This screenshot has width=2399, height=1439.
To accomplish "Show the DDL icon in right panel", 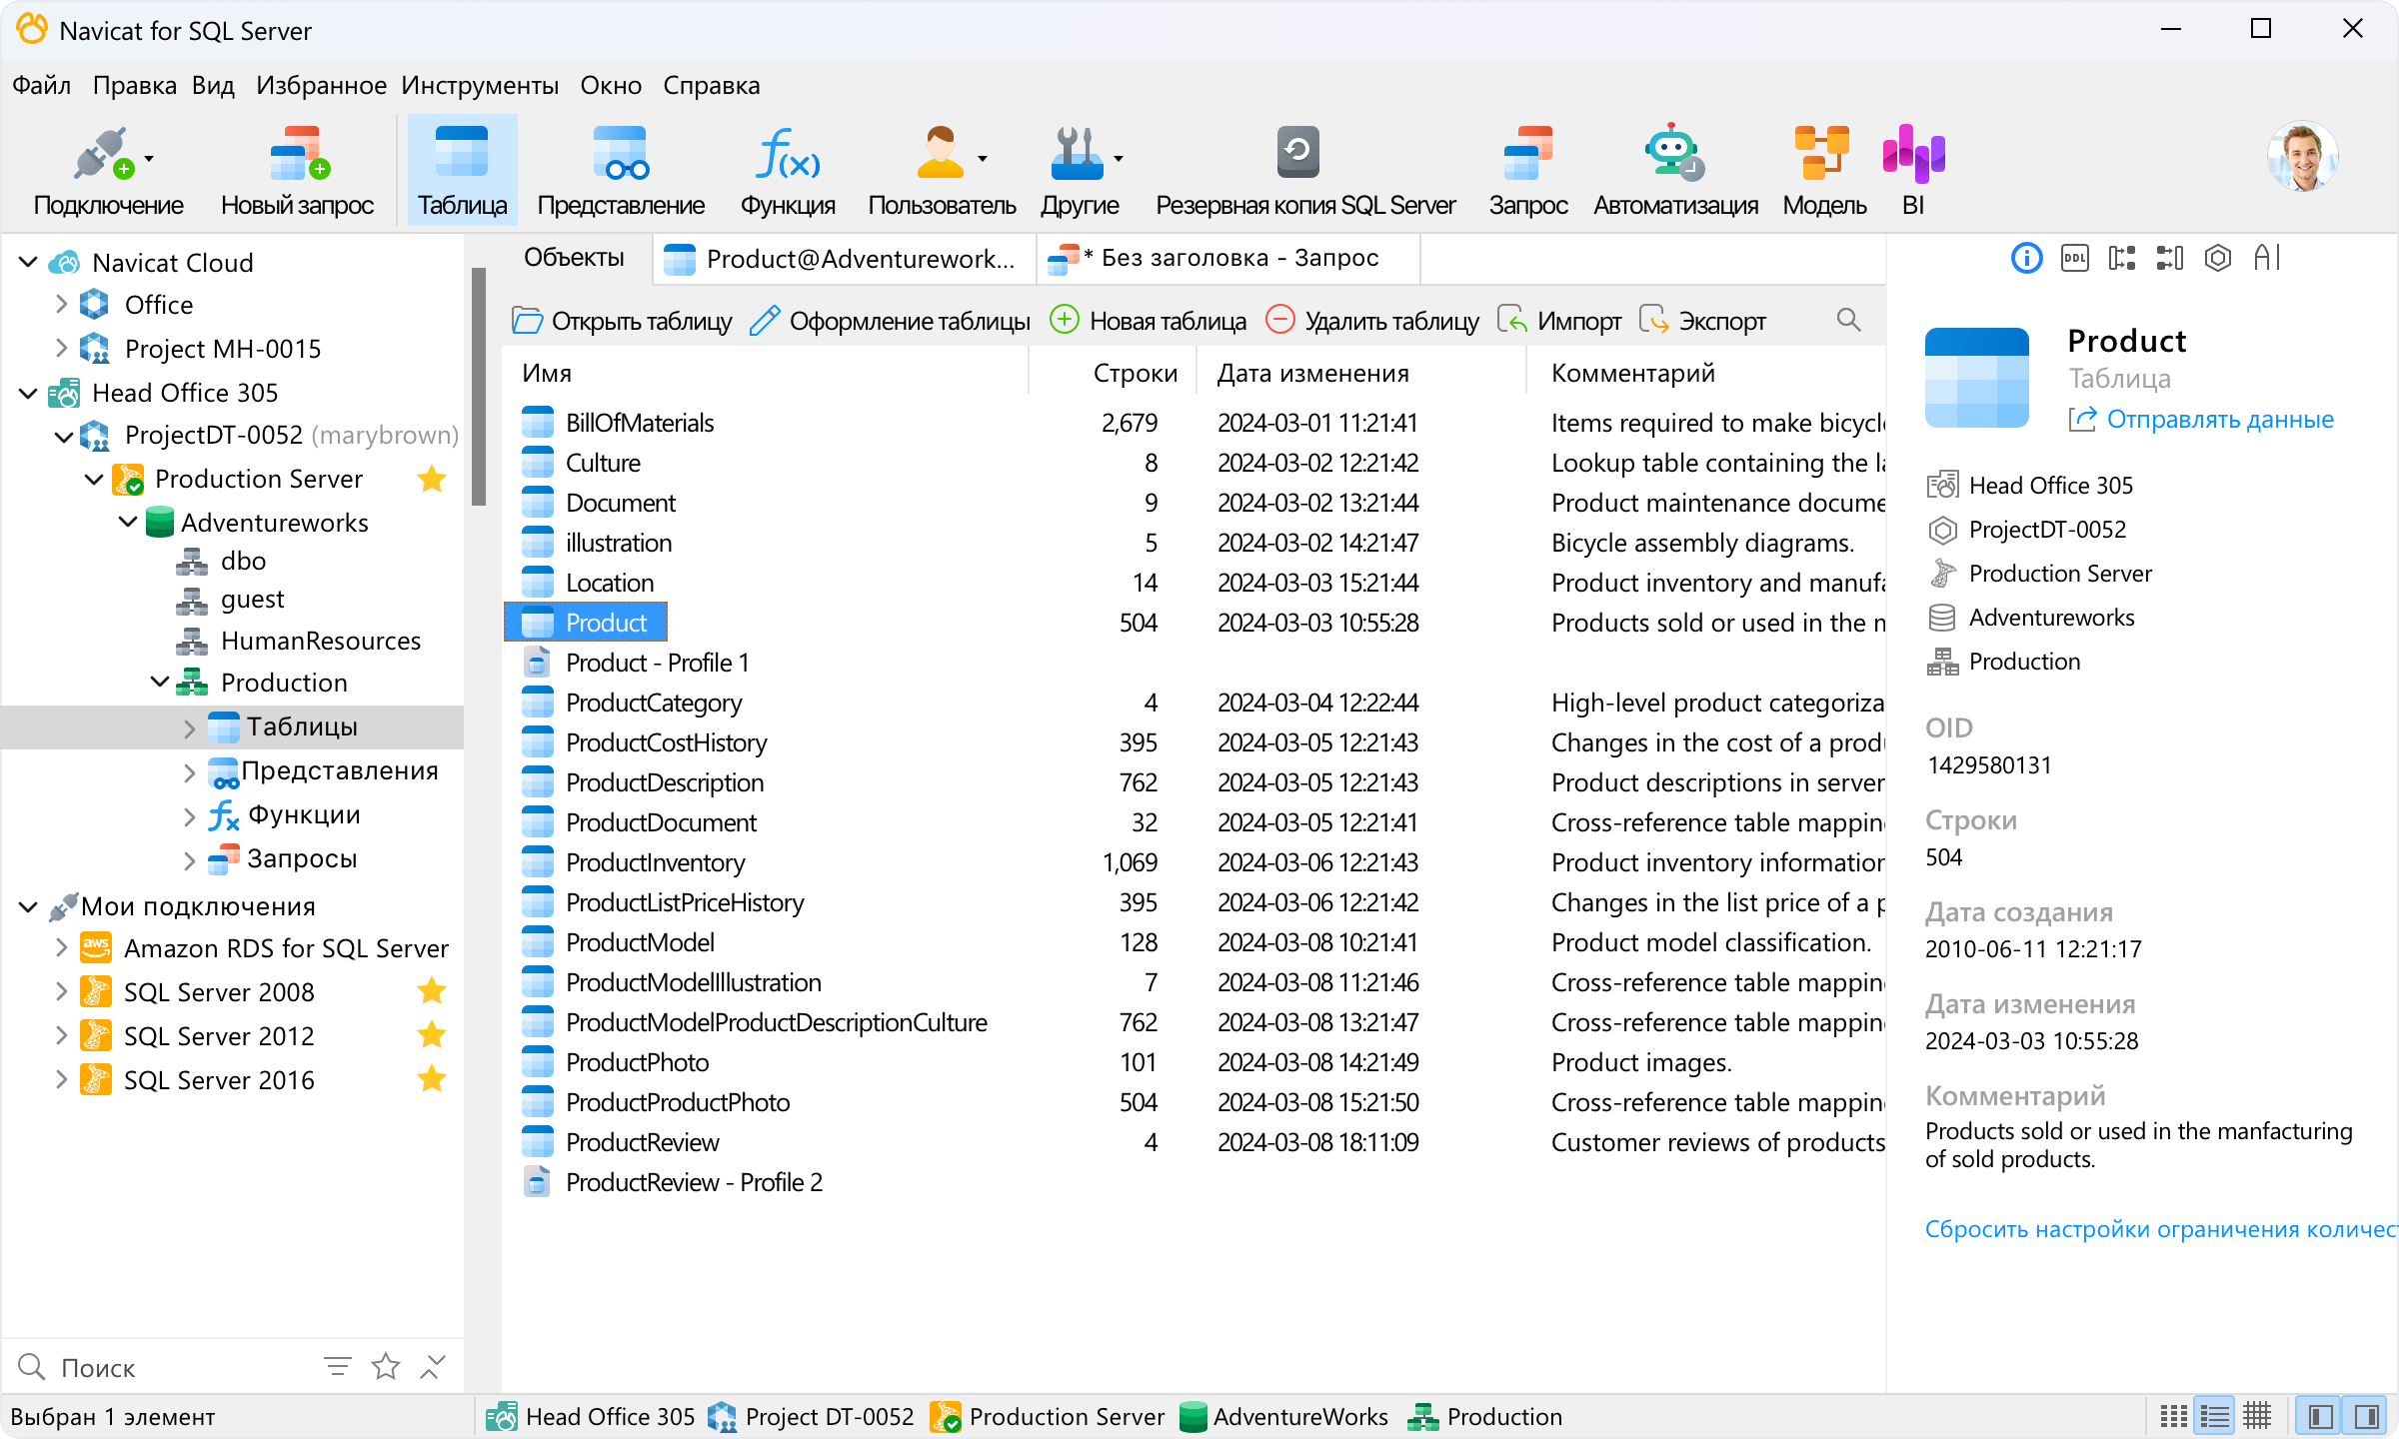I will (2075, 259).
